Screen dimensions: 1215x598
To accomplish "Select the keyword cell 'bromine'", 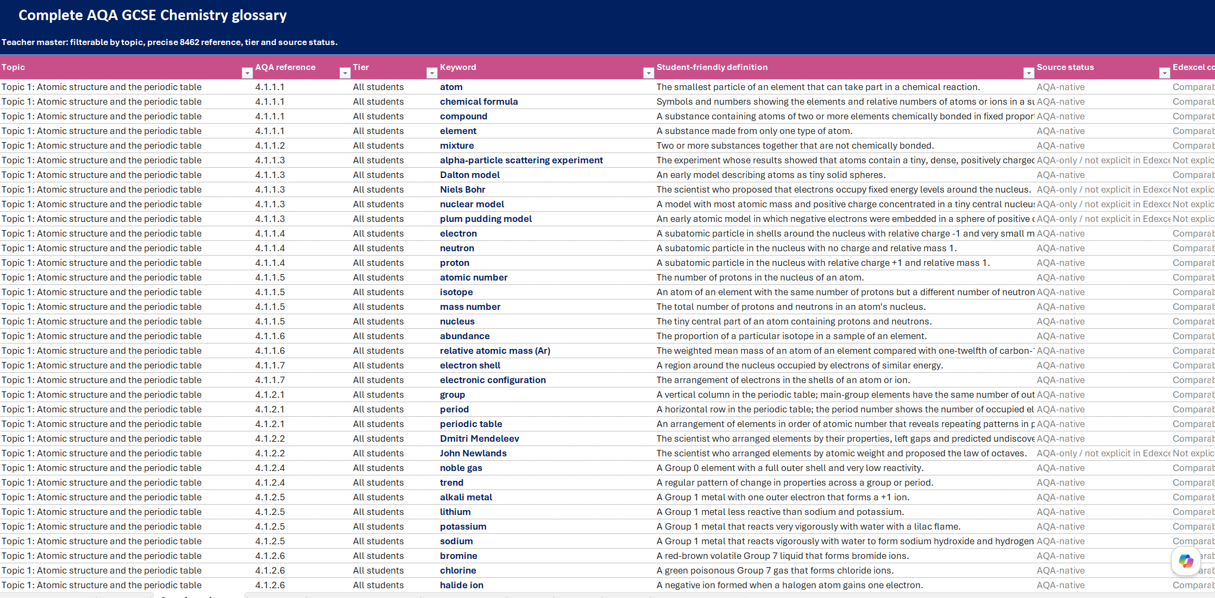I will (x=546, y=556).
